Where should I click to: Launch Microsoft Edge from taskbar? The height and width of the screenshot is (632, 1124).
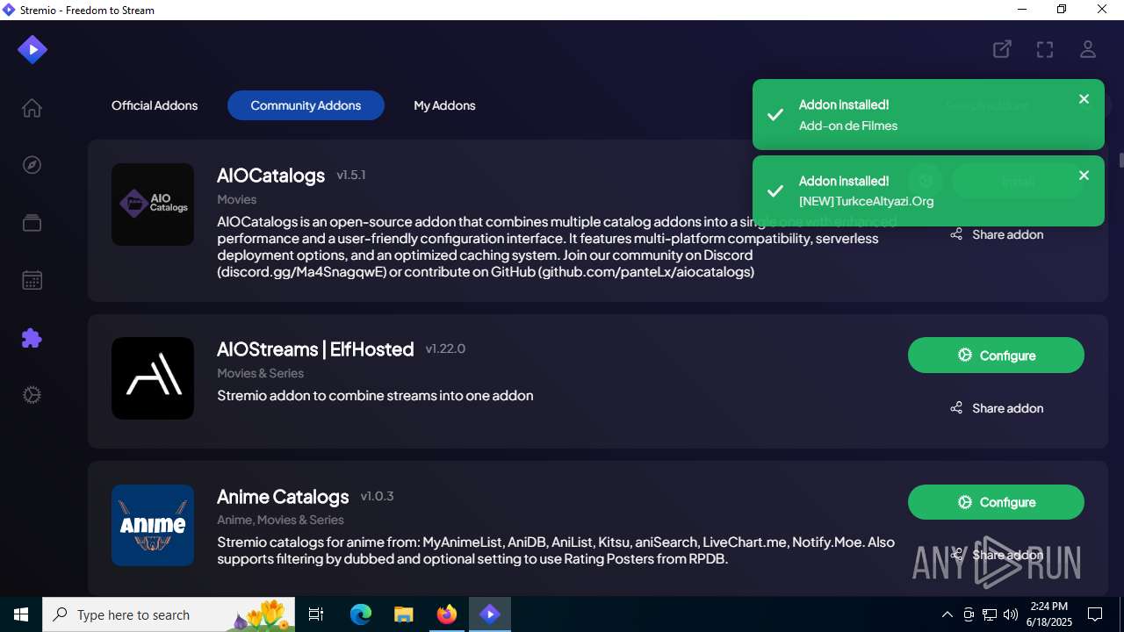coord(360,614)
